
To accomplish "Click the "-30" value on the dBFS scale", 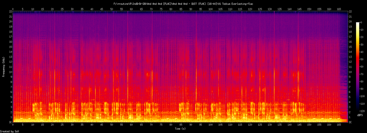I will click(362, 45).
